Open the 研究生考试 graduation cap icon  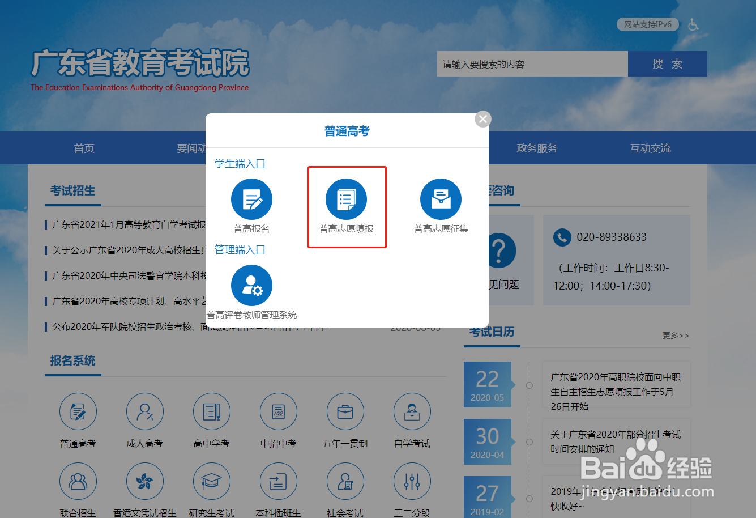pos(212,481)
